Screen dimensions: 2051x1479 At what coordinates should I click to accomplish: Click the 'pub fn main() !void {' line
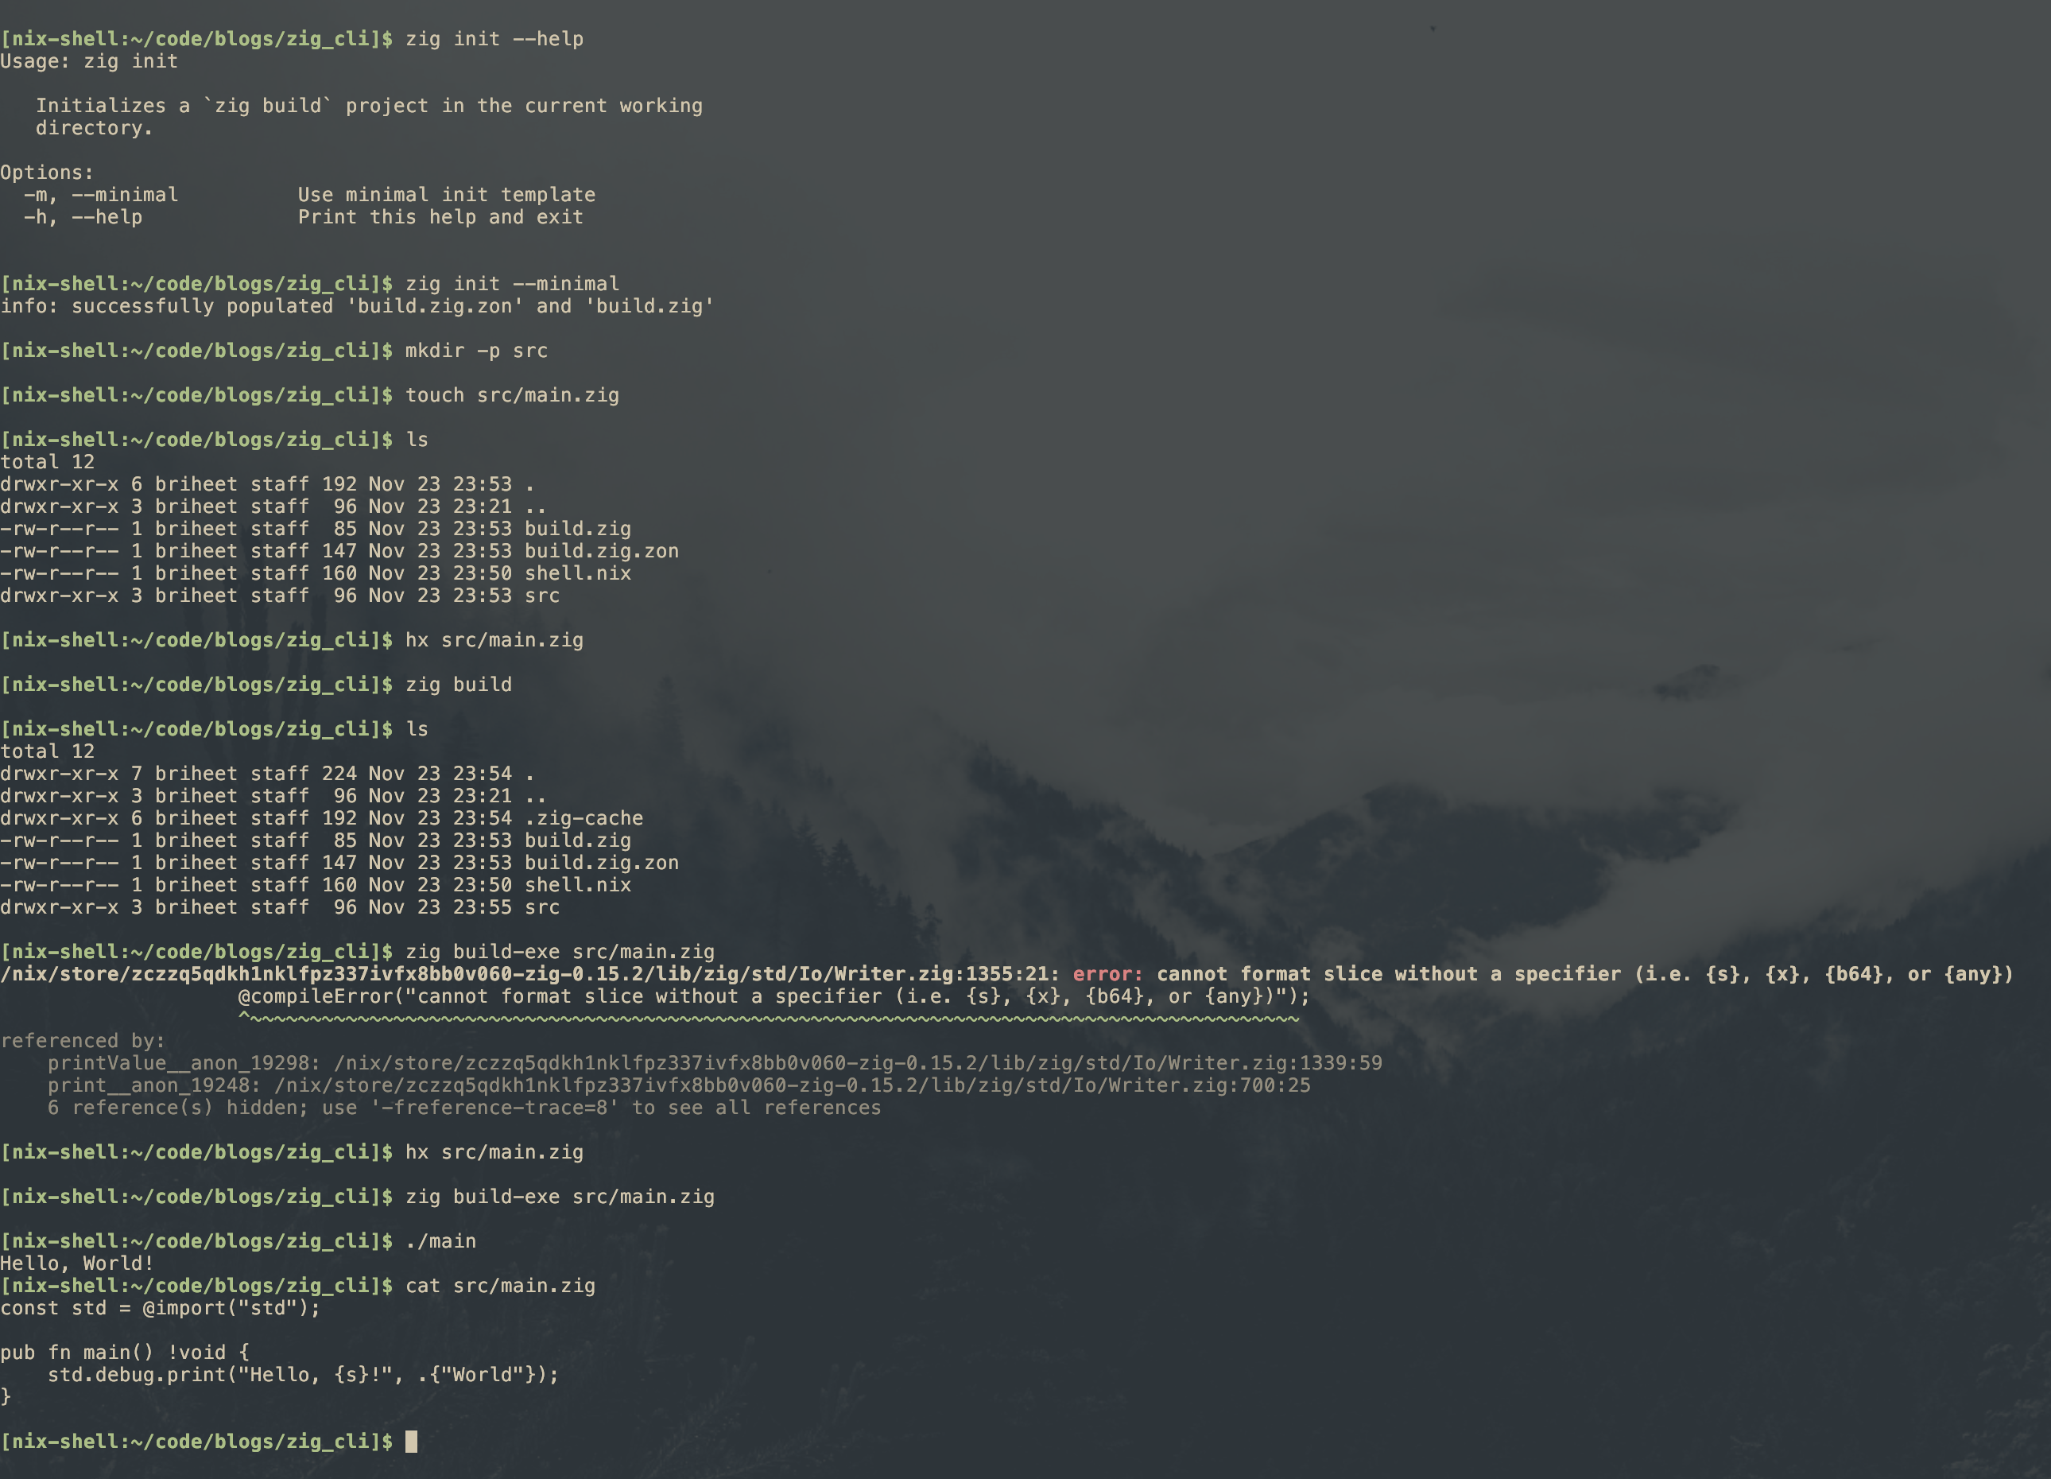tap(125, 1353)
